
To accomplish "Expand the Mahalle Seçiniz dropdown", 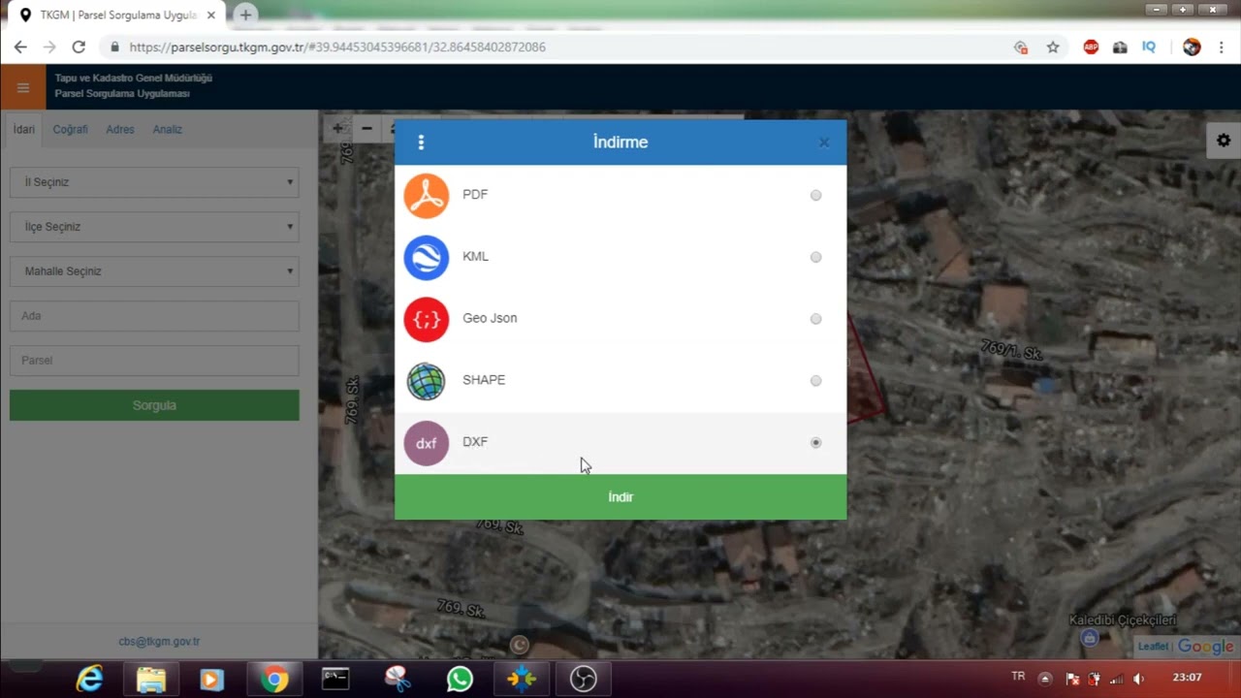I will point(154,271).
